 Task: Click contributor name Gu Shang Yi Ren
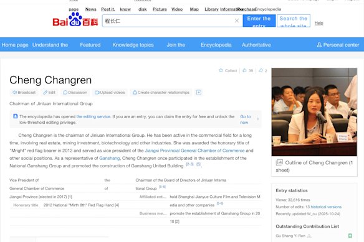click(x=290, y=236)
